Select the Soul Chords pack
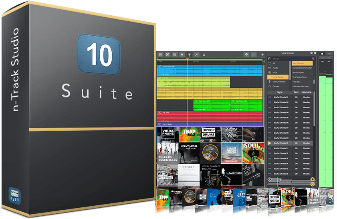 [x=302, y=63]
